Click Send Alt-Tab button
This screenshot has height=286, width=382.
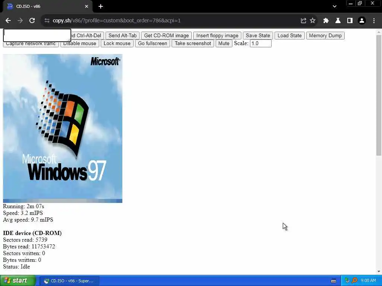tap(122, 35)
